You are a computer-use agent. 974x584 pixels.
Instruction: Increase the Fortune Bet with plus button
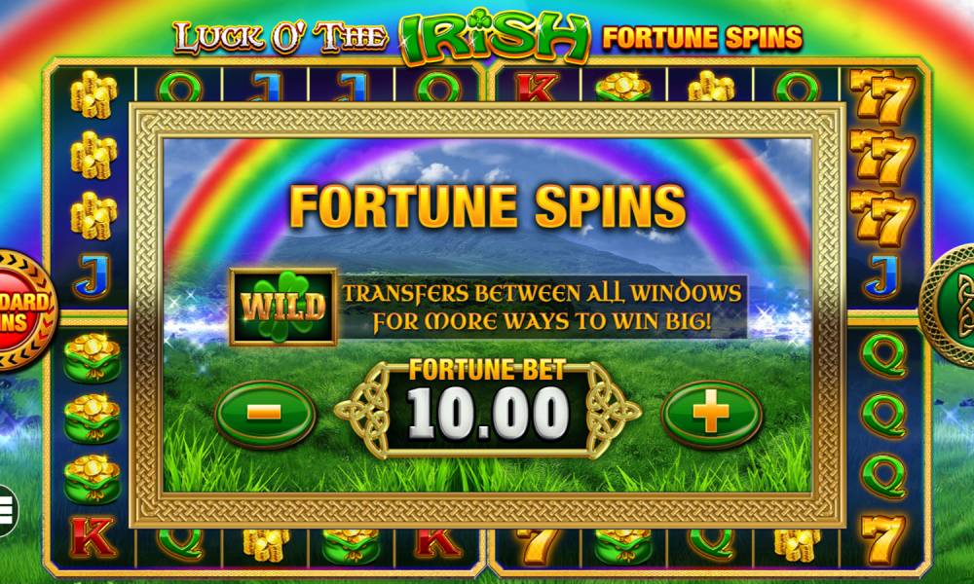coord(711,414)
